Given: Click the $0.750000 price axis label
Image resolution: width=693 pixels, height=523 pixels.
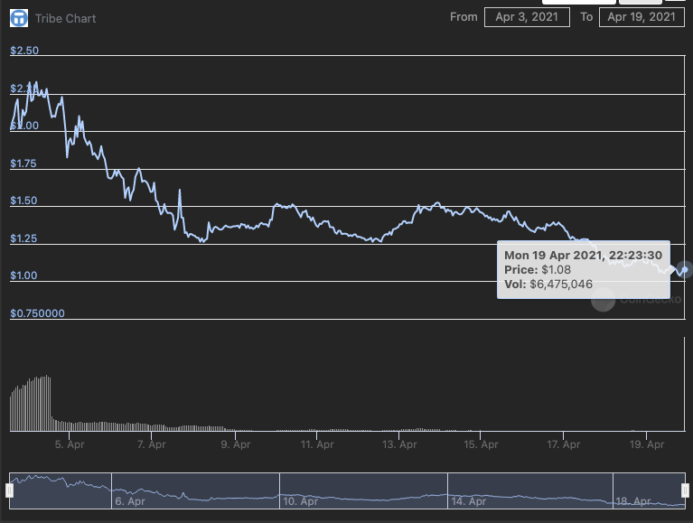Looking at the screenshot, I should click(37, 313).
